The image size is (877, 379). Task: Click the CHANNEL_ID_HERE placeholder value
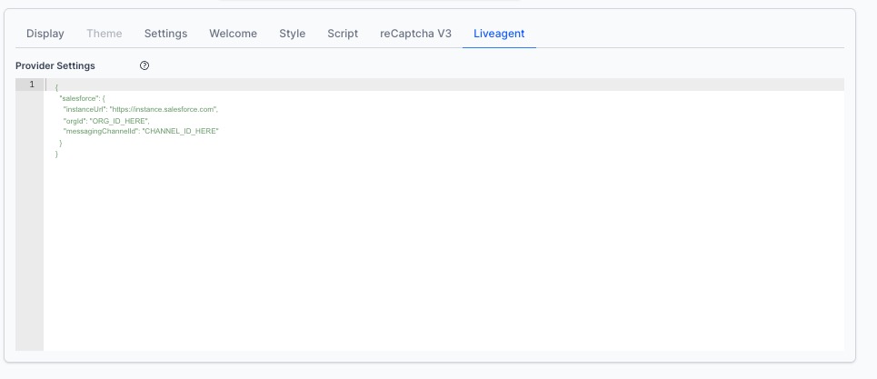[x=181, y=131]
